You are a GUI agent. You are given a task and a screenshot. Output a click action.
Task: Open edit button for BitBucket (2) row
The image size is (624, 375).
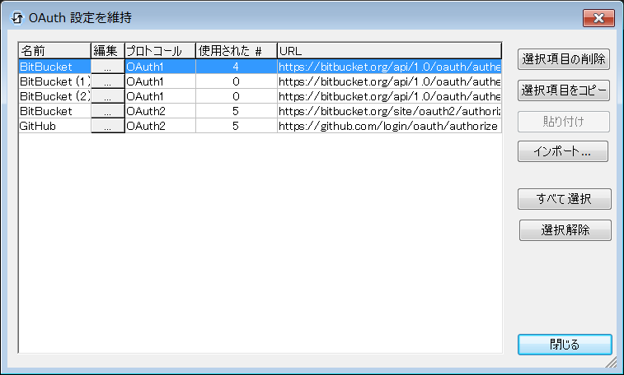(107, 96)
